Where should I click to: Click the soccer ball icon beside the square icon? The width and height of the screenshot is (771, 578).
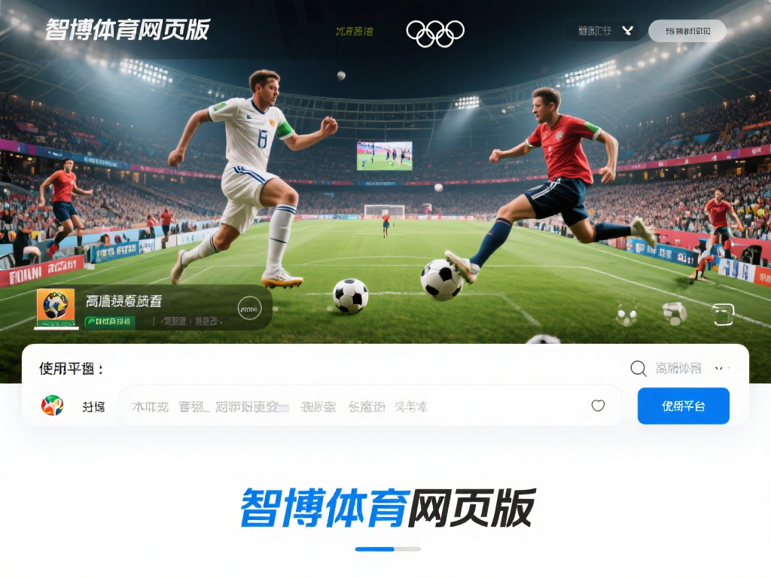tap(675, 313)
